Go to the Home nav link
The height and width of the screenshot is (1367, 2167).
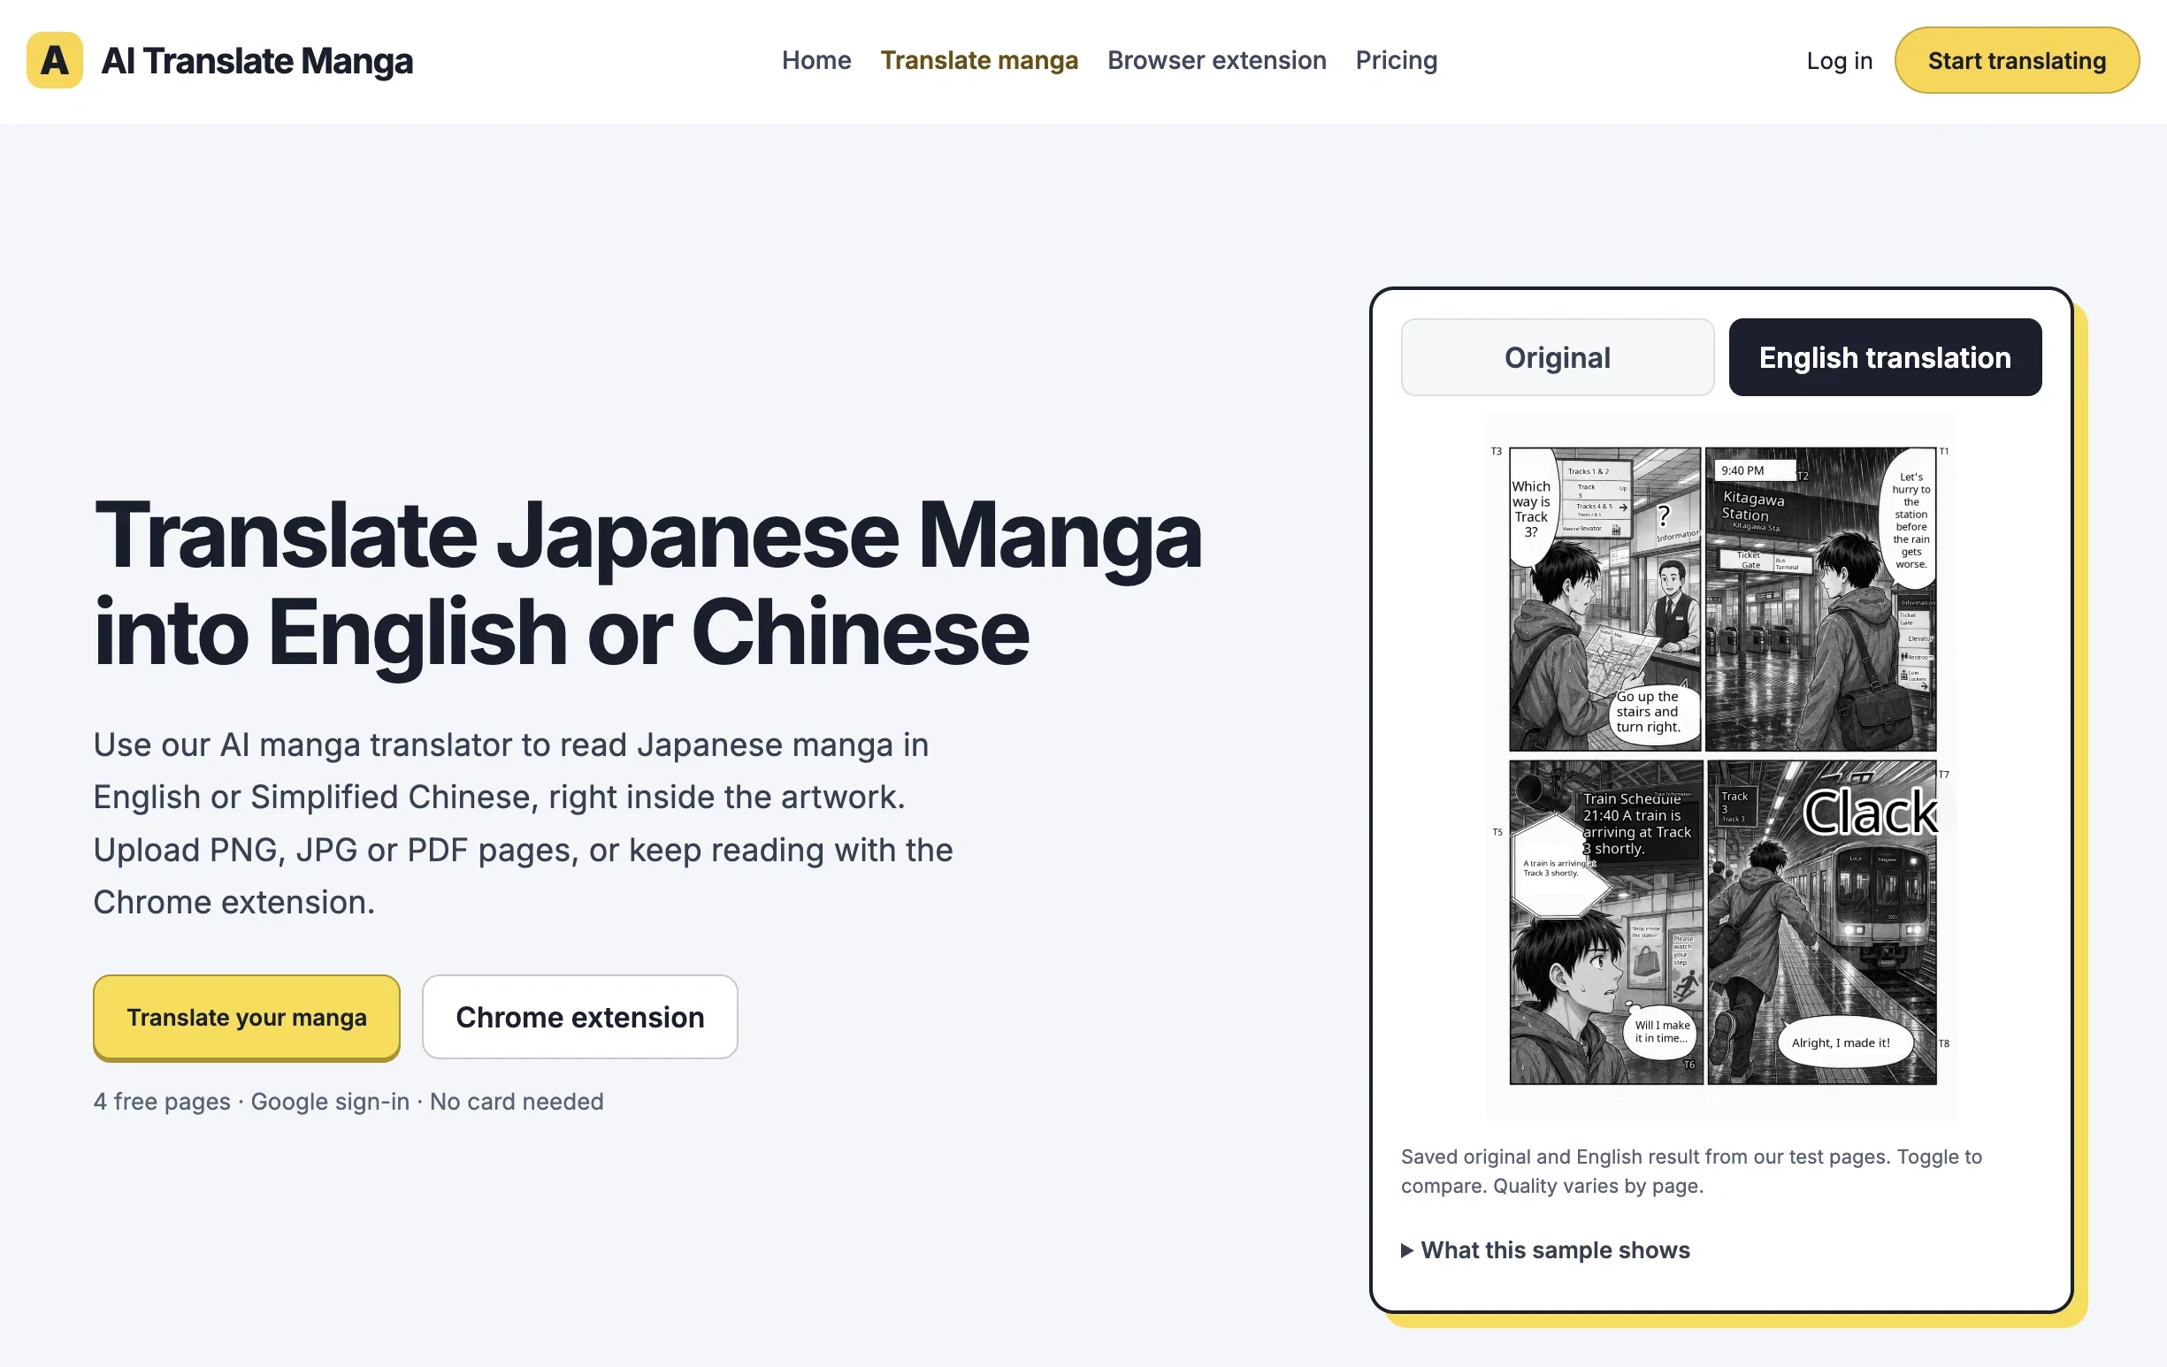tap(816, 60)
